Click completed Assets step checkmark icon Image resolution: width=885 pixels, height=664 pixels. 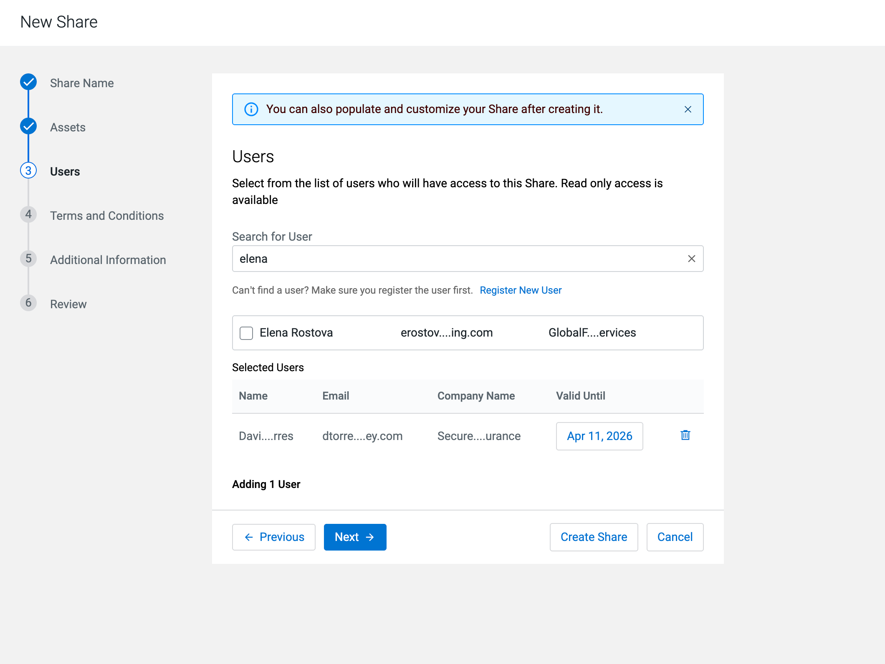click(28, 126)
